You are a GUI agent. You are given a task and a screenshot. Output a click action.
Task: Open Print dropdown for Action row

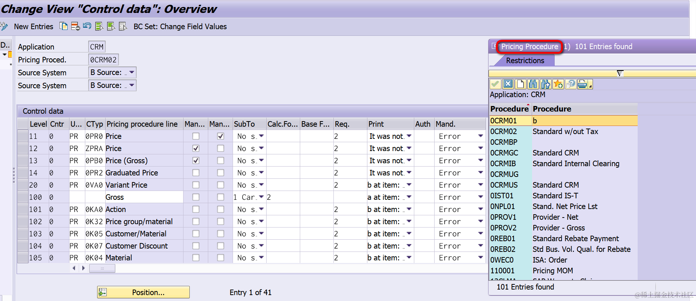tap(409, 209)
